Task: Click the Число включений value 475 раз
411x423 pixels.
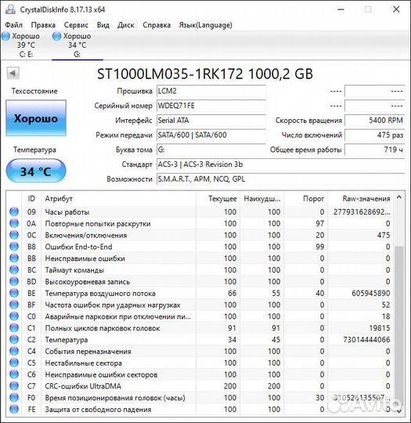Action: coord(375,135)
